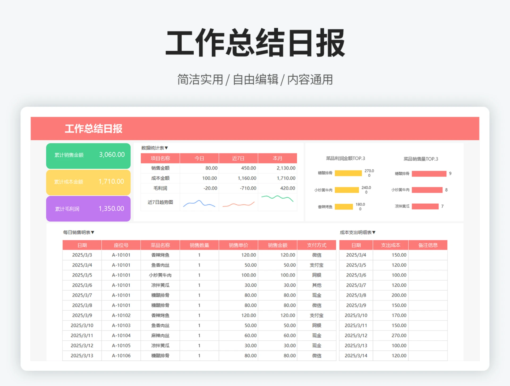Select the 支付方式 column header
510x386 pixels.
coord(316,245)
